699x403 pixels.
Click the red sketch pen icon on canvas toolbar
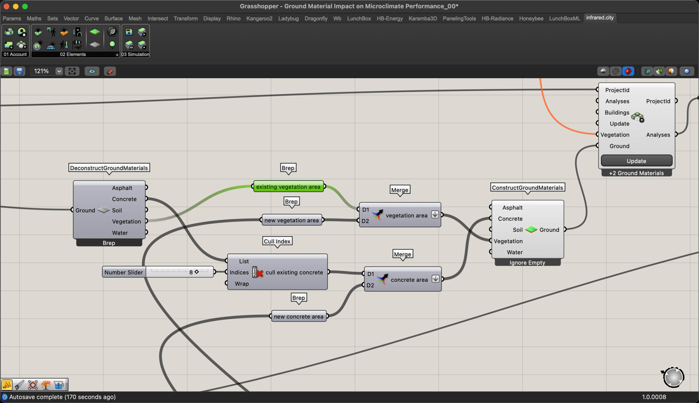110,71
